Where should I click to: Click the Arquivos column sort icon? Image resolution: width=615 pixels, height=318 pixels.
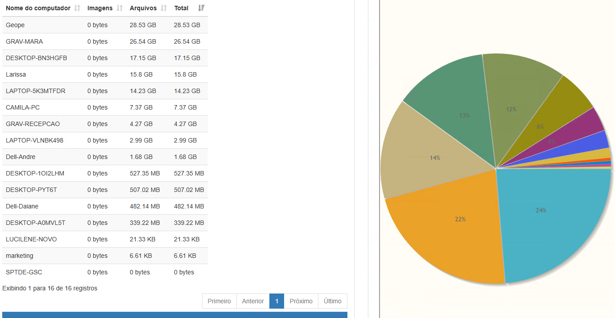click(x=164, y=8)
